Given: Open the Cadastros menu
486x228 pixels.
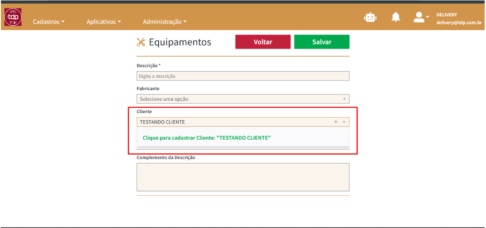Looking at the screenshot, I should point(49,22).
